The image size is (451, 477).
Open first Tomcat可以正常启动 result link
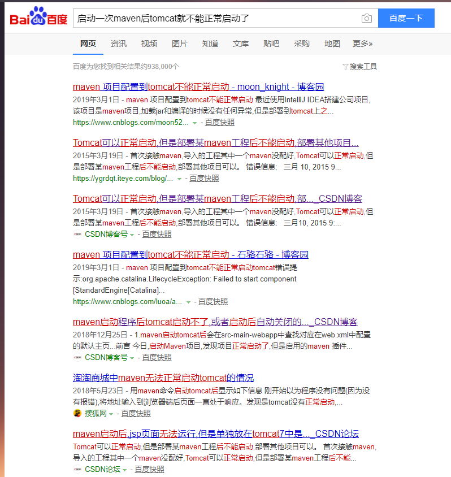(x=216, y=142)
